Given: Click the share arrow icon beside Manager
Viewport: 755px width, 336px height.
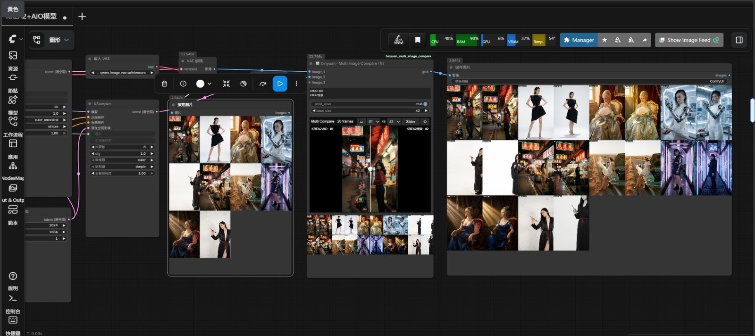Looking at the screenshot, I should pos(645,40).
